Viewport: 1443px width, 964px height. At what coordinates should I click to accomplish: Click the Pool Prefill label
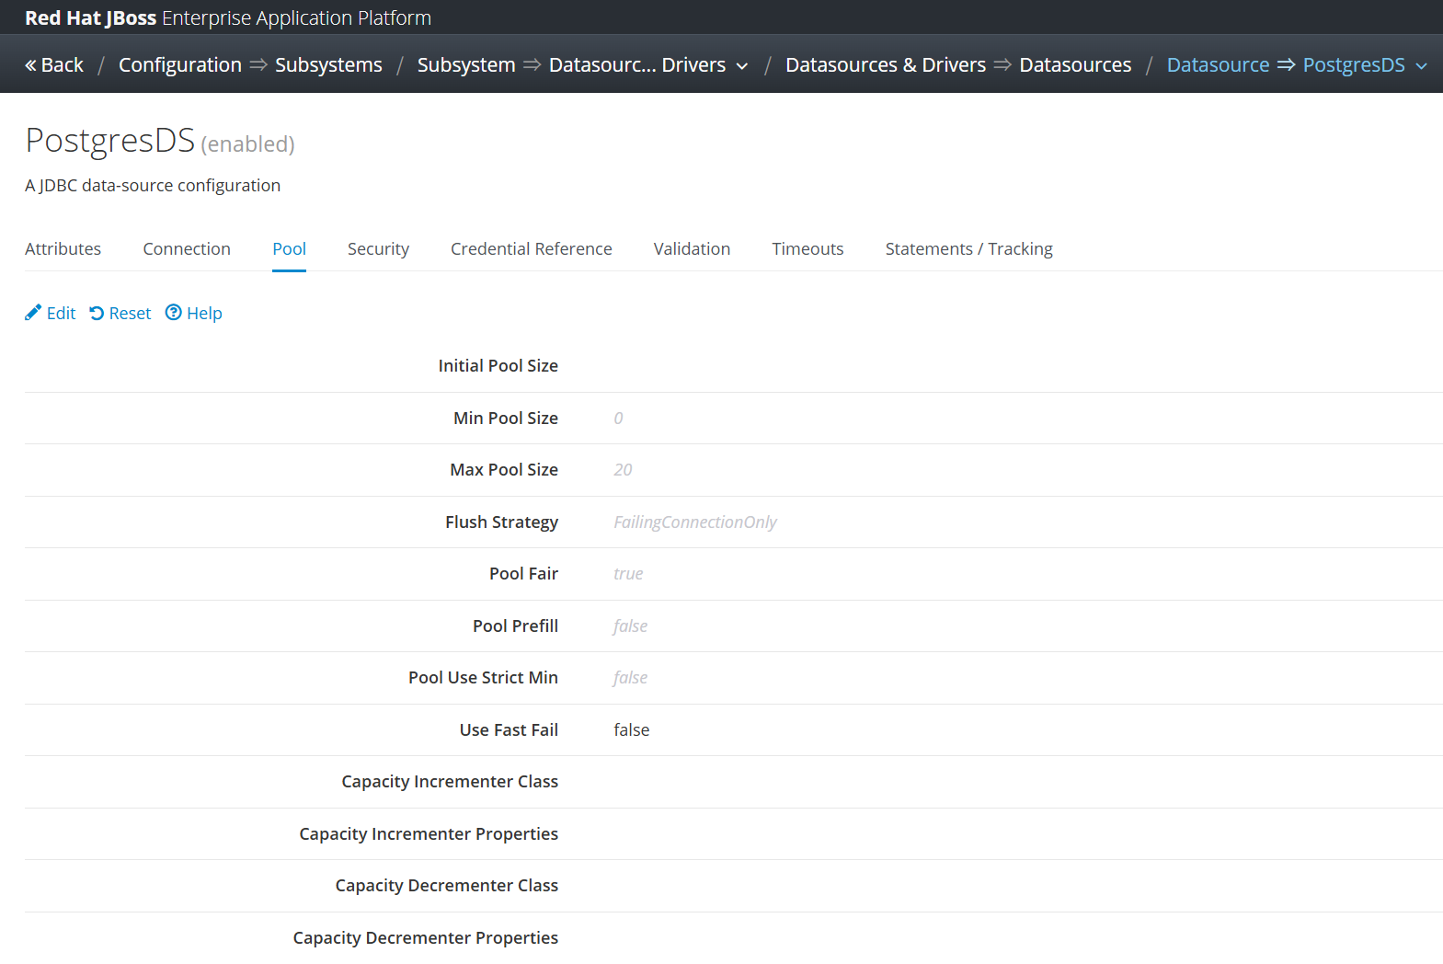[516, 626]
